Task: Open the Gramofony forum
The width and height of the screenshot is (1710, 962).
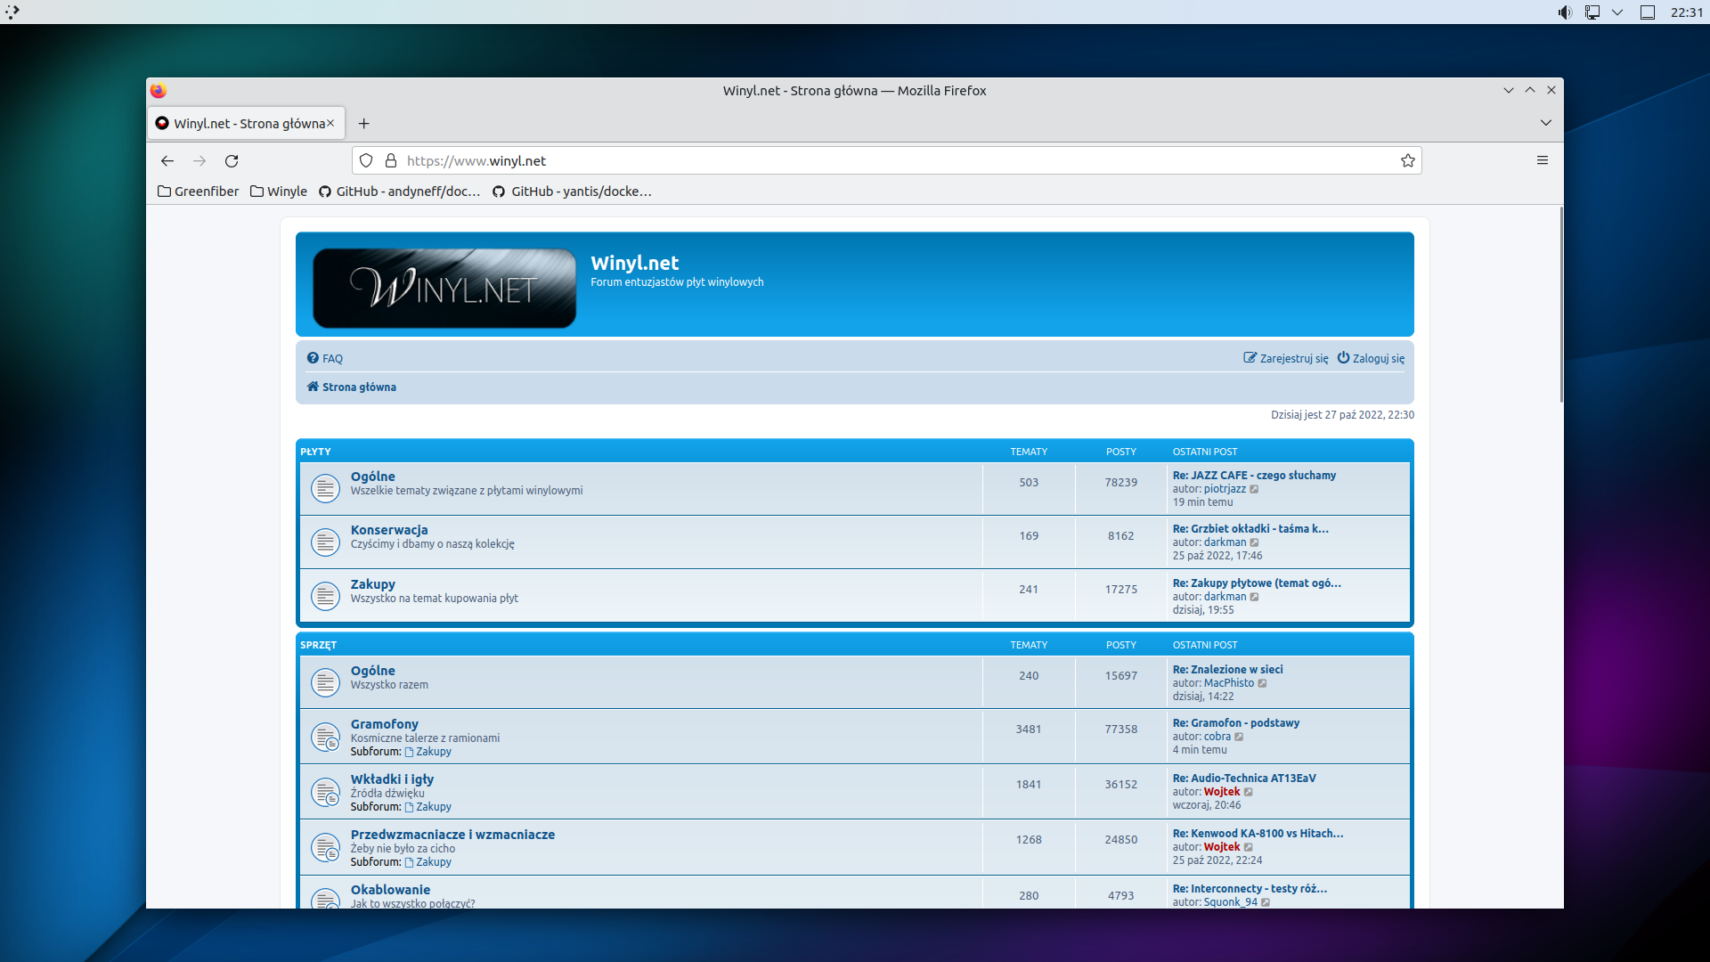Action: (385, 724)
